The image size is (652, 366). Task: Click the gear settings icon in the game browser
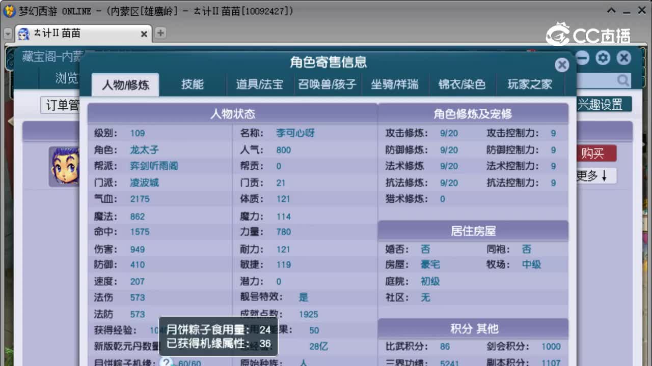click(603, 58)
